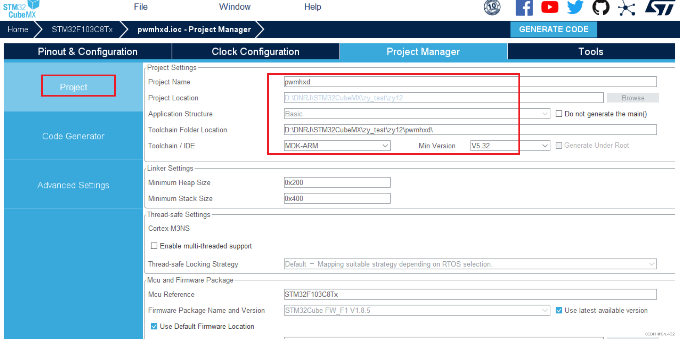Screen dimensions: 680x339
Task: Click the STM32CubeMX logo
Action: (21, 9)
